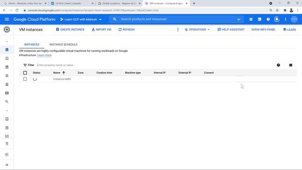This screenshot has height=170, width=302.
Task: Select all instances header checkbox
Action: click(25, 73)
